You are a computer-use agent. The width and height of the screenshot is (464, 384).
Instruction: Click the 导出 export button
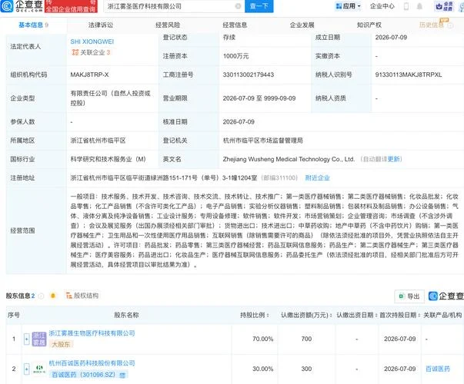click(x=409, y=296)
